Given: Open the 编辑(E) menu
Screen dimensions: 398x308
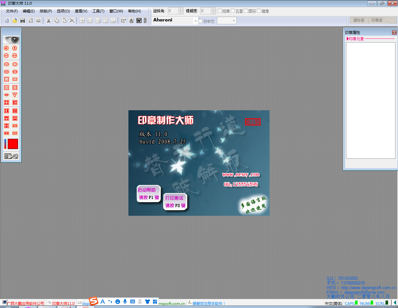Looking at the screenshot, I should (x=29, y=11).
